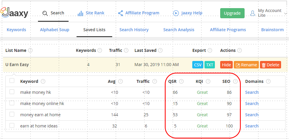
Task: Open the Affiliate Program menu
Action: point(139,13)
